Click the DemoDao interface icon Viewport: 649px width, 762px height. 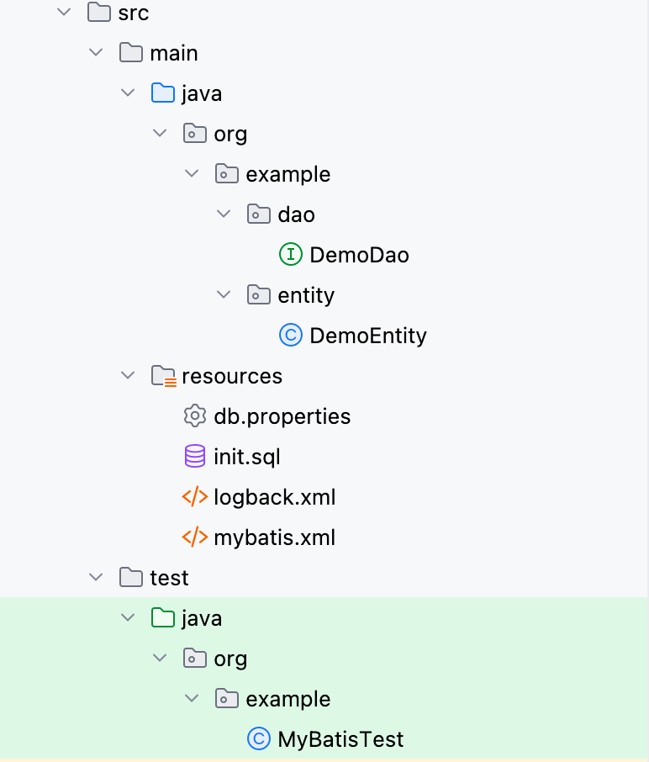[291, 254]
